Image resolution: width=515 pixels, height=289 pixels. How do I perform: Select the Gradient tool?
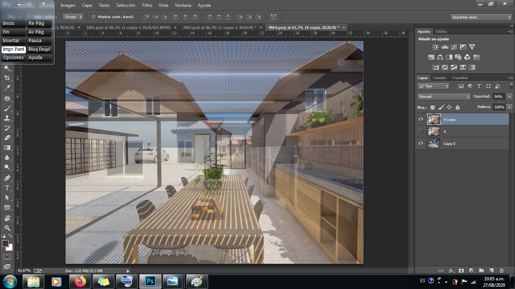7,148
